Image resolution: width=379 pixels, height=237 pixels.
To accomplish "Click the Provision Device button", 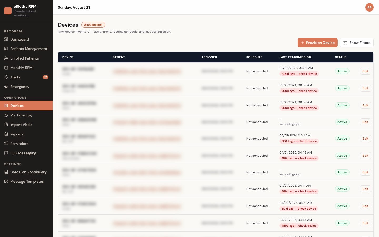I will coord(317,43).
